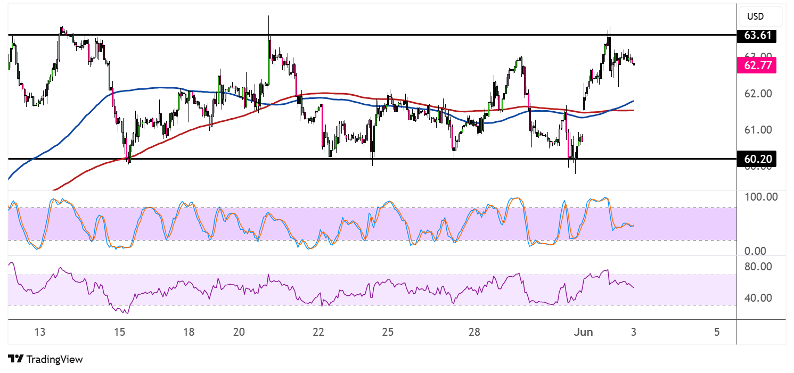
Task: Click the date label 22 on time axis
Action: coord(318,333)
